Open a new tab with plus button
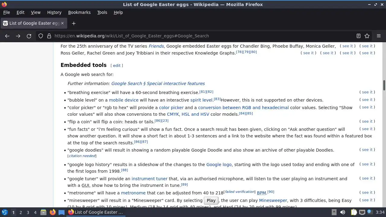Screen dimensions: 386x217 click(x=74, y=23)
